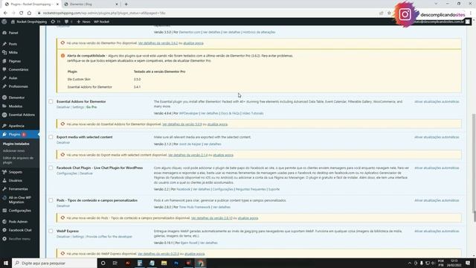Open Plugins instalados submenu
The width and height of the screenshot is (476, 268).
tap(16, 144)
